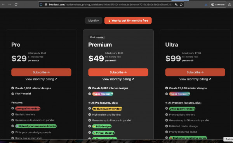Click the Ultra plan heading
Screen dimensions: 233x143
click(x=172, y=45)
